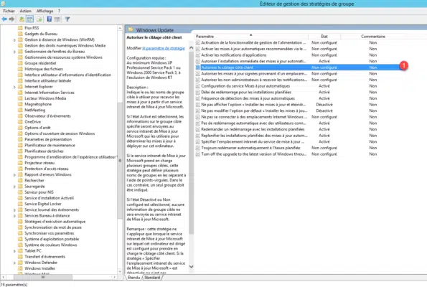Expand Services Bureau à distance node
This screenshot has height=287, width=427.
click(14, 216)
